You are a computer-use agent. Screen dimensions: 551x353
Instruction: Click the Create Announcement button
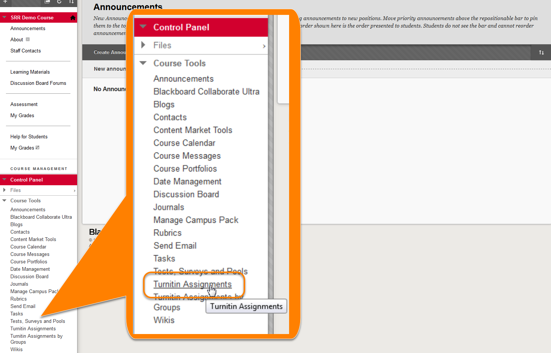110,52
